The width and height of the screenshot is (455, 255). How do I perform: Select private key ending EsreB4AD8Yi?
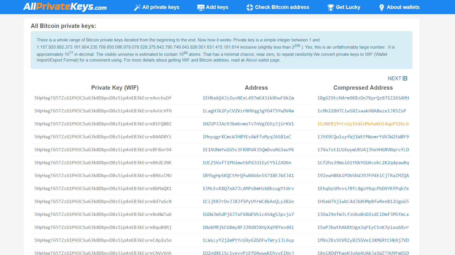103,137
